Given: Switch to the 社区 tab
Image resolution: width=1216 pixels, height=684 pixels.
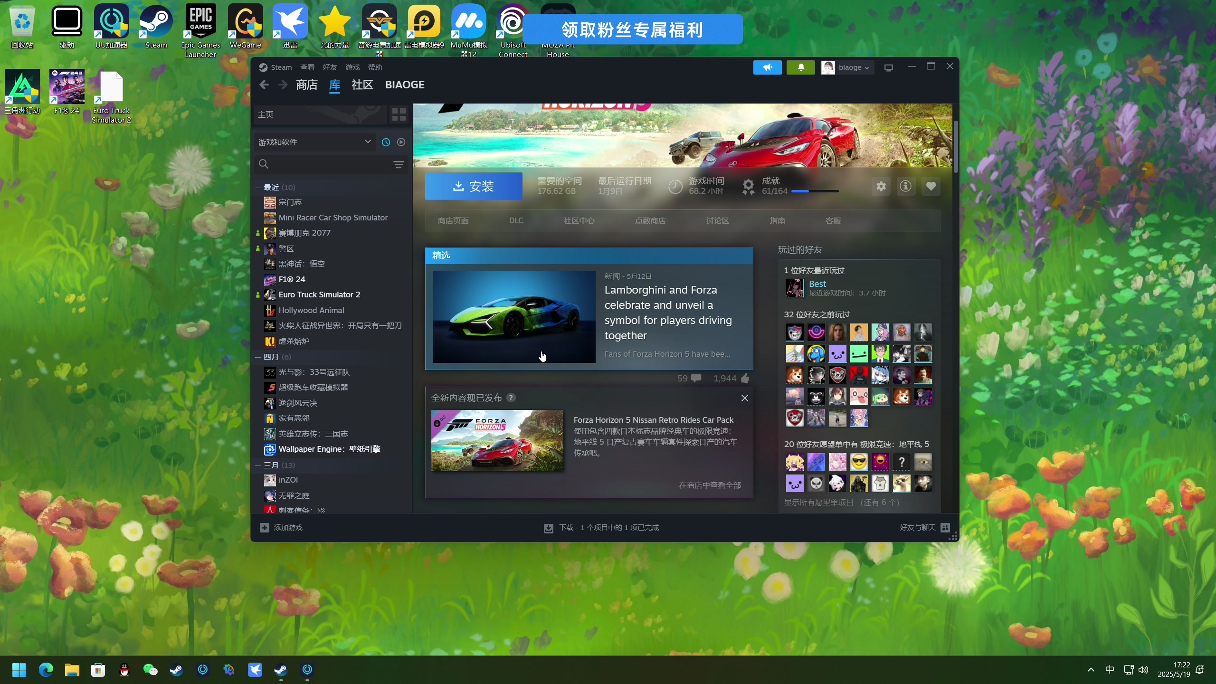Looking at the screenshot, I should point(362,85).
